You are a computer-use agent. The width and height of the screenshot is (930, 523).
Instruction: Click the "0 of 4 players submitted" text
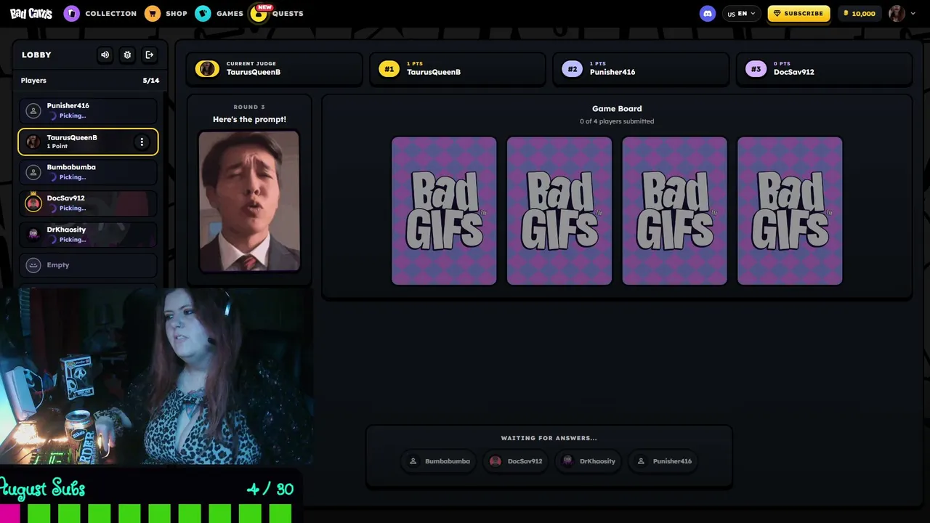coord(617,121)
